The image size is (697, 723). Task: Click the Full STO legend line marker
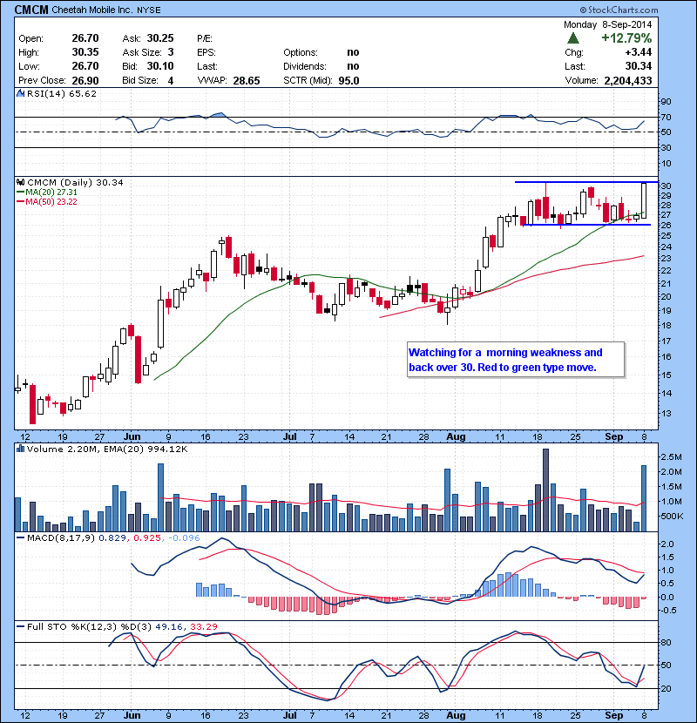20,626
